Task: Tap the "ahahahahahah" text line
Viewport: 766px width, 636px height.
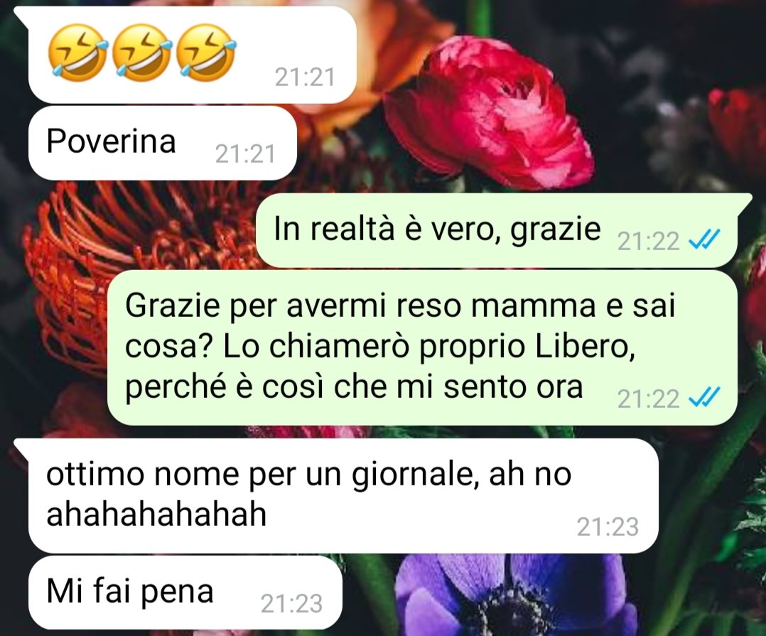Action: [x=156, y=514]
